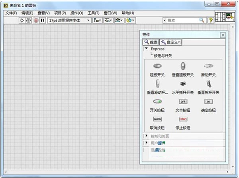239x178 pixels.
Task: Click the Run arrow button
Action: [22, 20]
